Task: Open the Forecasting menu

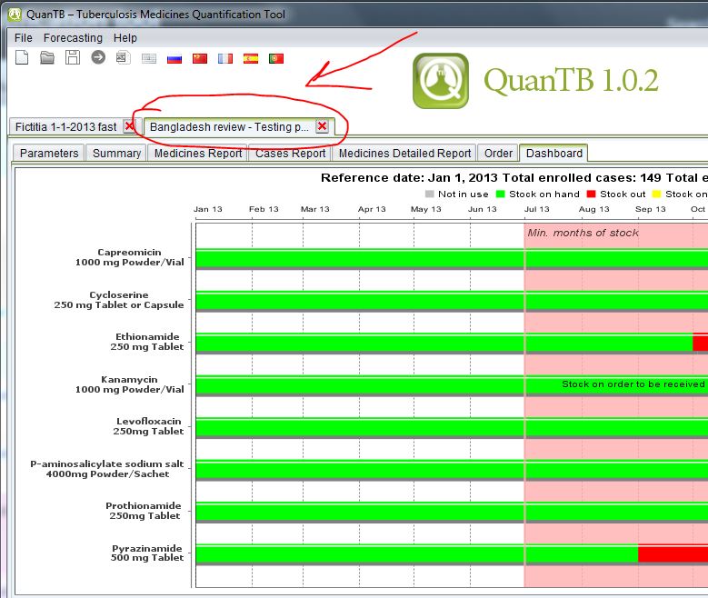Action: [x=73, y=38]
